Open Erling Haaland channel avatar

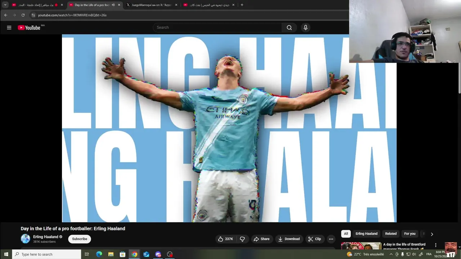26,239
